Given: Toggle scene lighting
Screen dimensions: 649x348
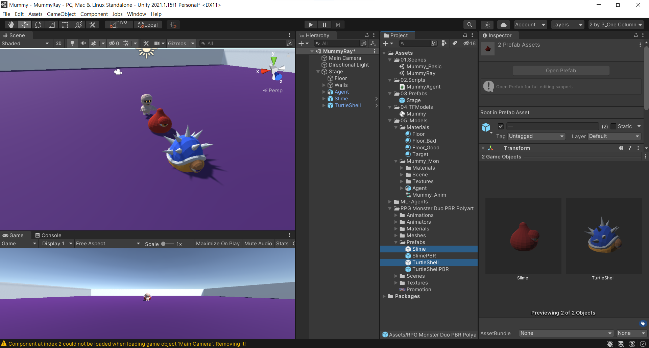Looking at the screenshot, I should pos(72,43).
